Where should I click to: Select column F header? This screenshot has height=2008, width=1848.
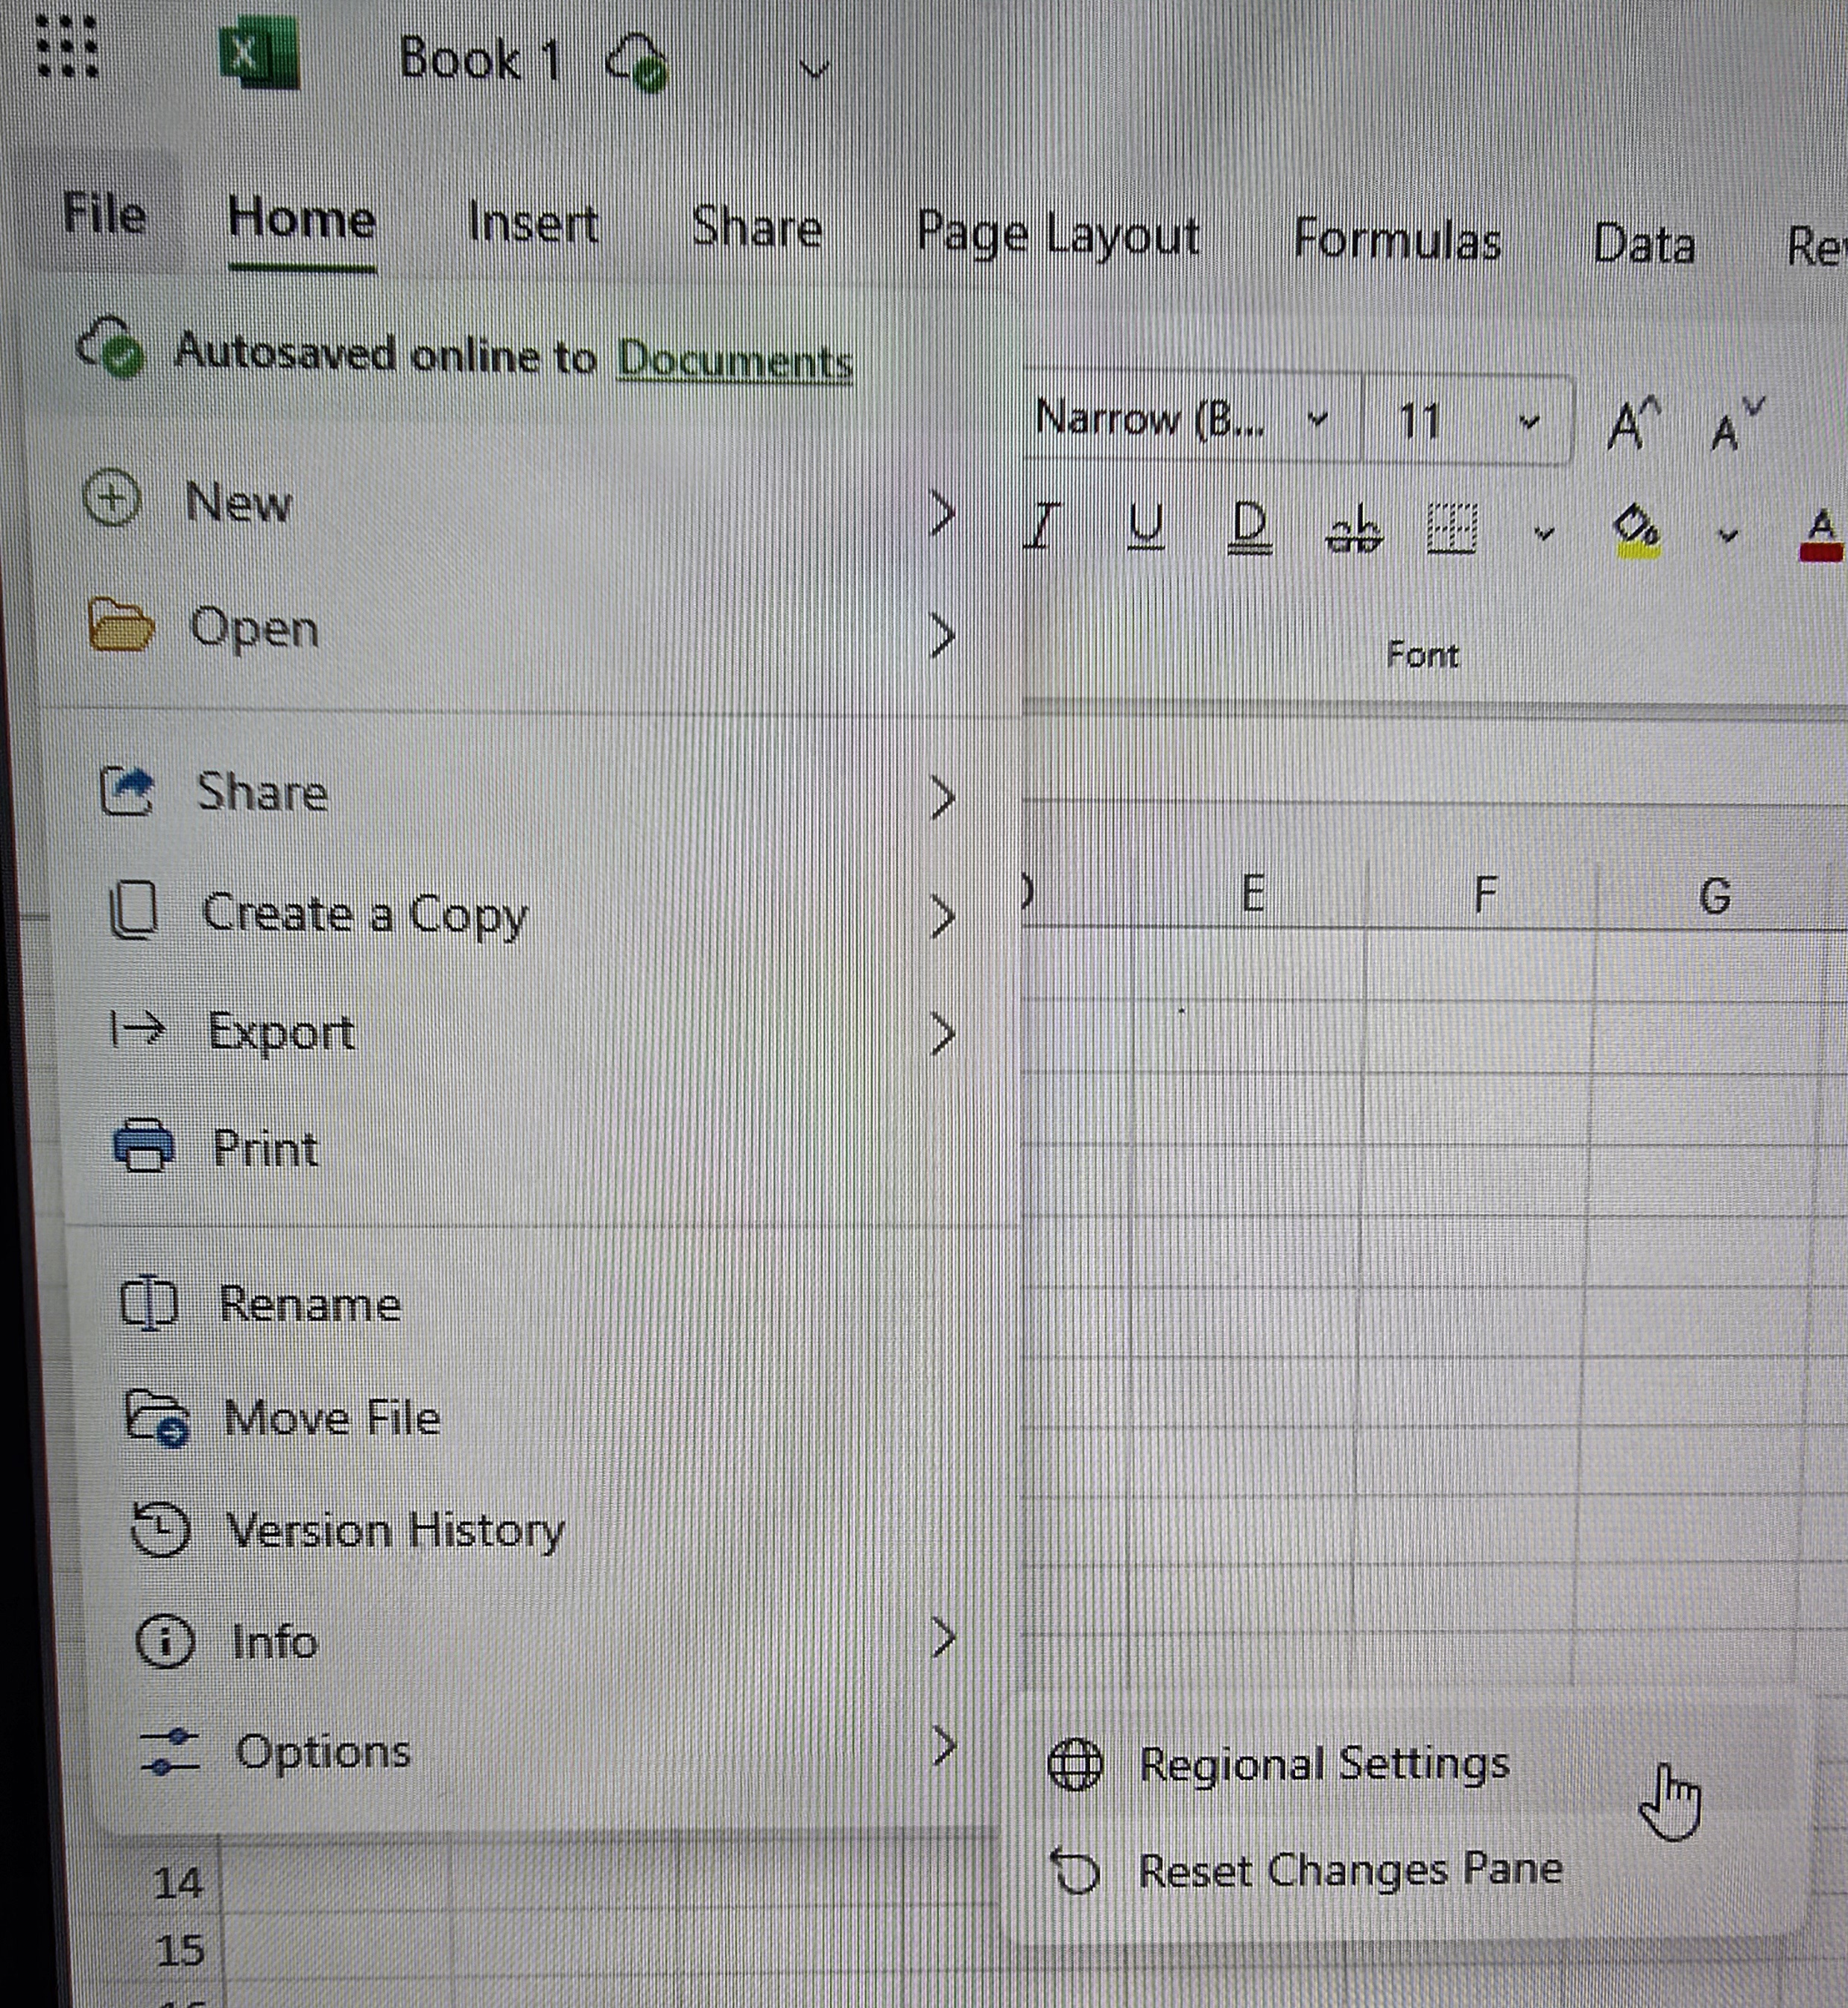1484,895
